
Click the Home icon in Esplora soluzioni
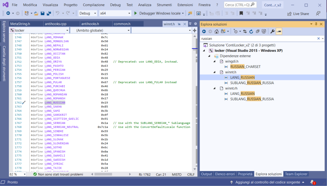[x=217, y=31]
